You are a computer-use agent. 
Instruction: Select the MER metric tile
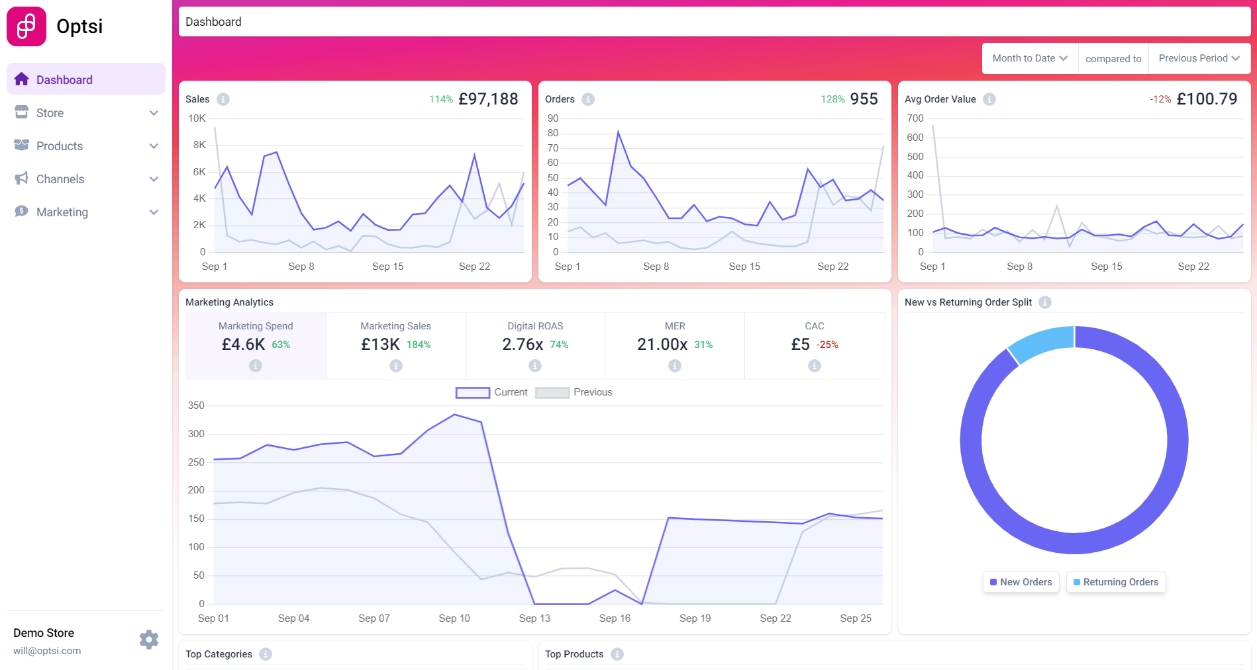(675, 346)
